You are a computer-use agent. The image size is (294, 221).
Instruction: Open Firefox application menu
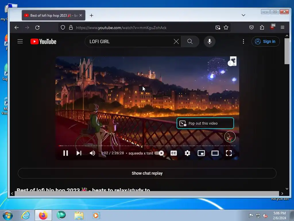click(283, 27)
